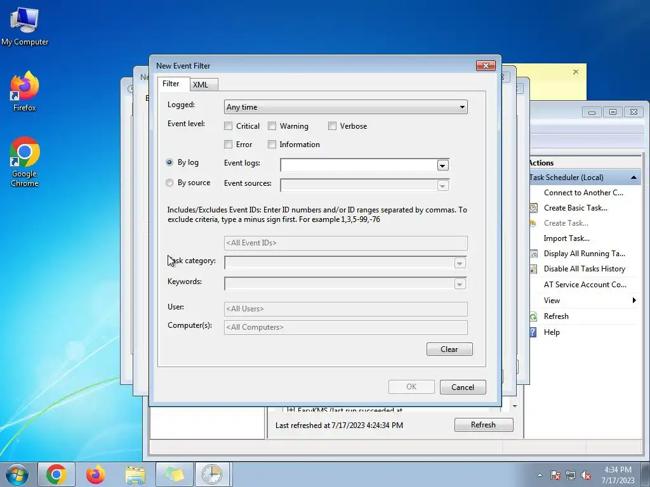Click the green Refresh icon in Actions
Image resolution: width=650 pixels, height=487 pixels.
point(533,316)
